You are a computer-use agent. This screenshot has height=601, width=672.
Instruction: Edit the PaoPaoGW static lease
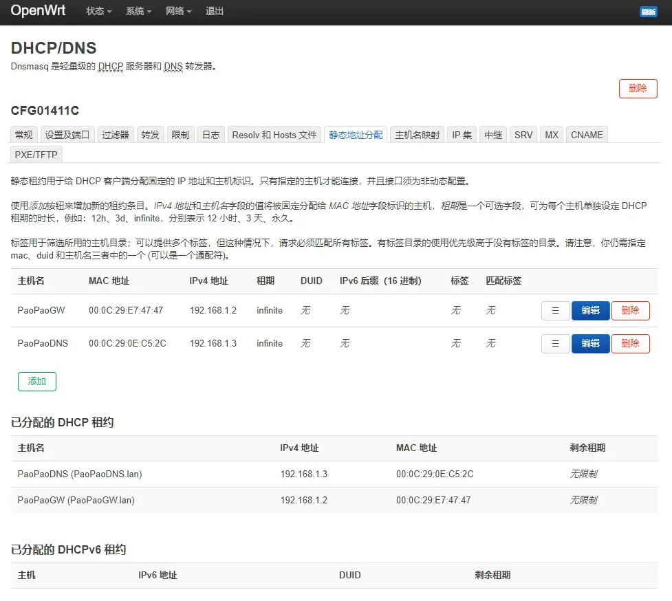pyautogui.click(x=590, y=311)
